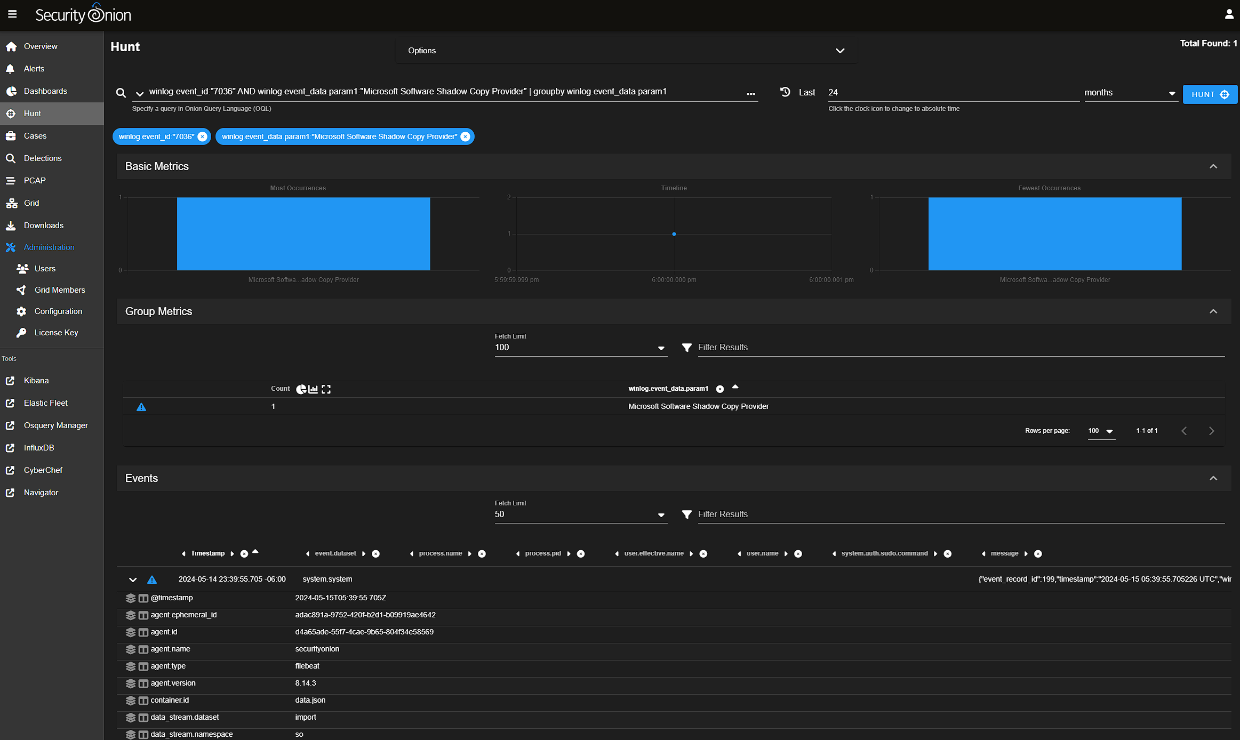This screenshot has width=1240, height=740.
Task: Remove the winlog.event_id:"7036" filter chip
Action: click(x=202, y=137)
